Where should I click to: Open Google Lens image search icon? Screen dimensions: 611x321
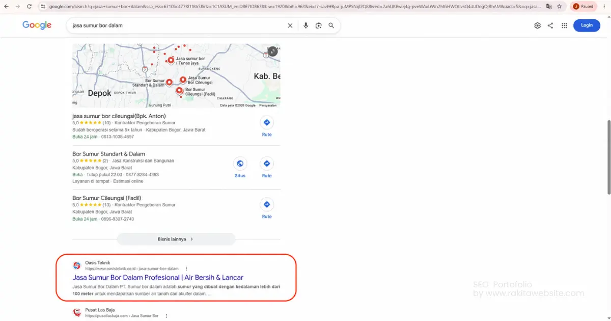point(318,25)
